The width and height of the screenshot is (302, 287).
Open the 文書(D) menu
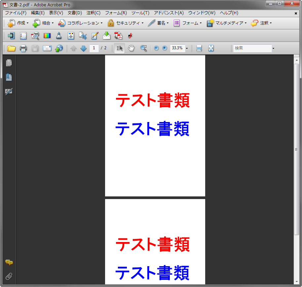point(75,13)
